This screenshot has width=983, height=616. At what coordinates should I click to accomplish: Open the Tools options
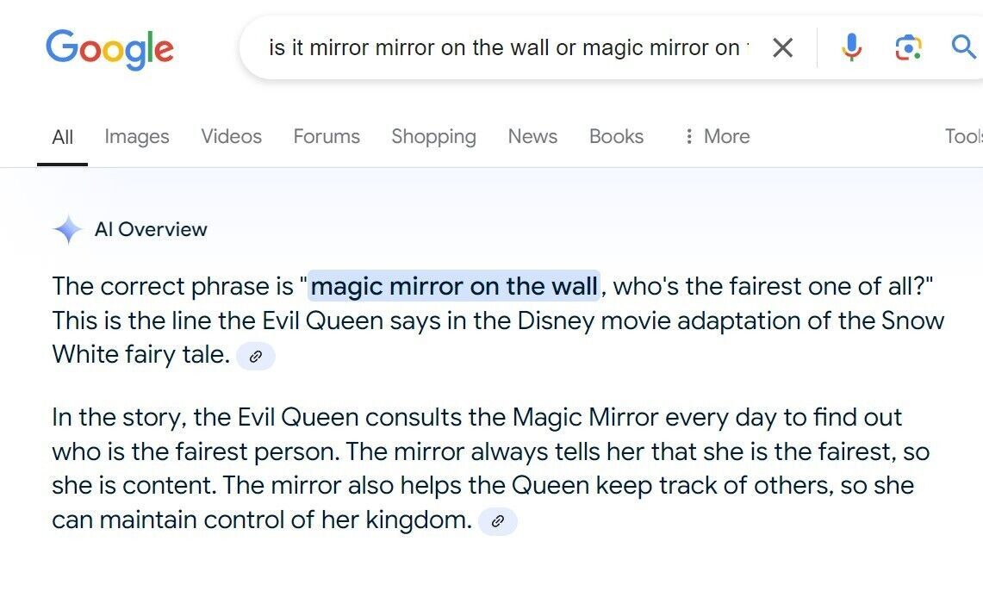pyautogui.click(x=964, y=136)
